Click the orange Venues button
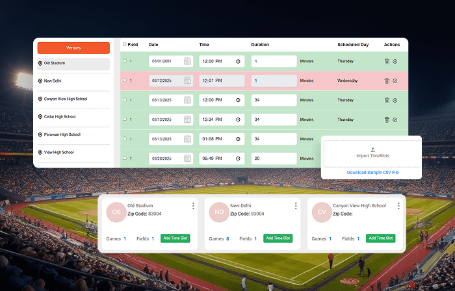 (73, 48)
